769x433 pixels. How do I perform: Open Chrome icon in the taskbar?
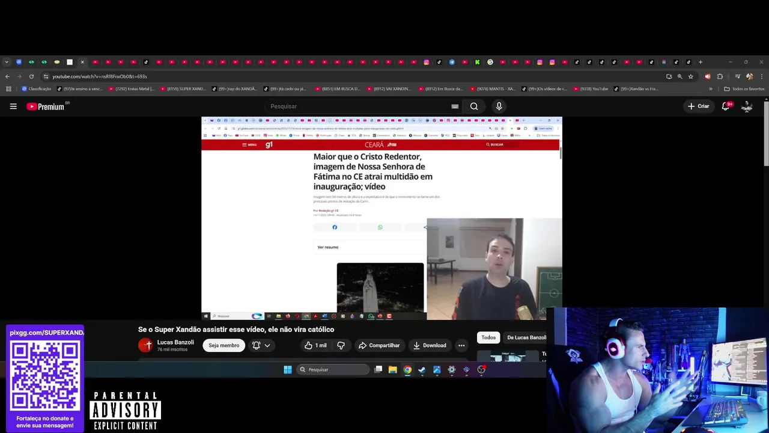407,370
